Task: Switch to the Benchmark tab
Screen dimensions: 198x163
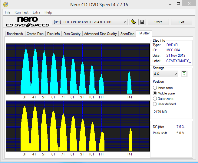Action: [15, 34]
